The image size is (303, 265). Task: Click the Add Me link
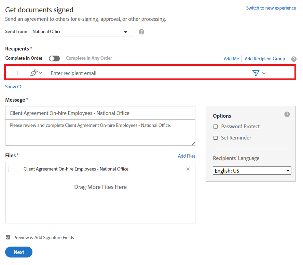(231, 59)
